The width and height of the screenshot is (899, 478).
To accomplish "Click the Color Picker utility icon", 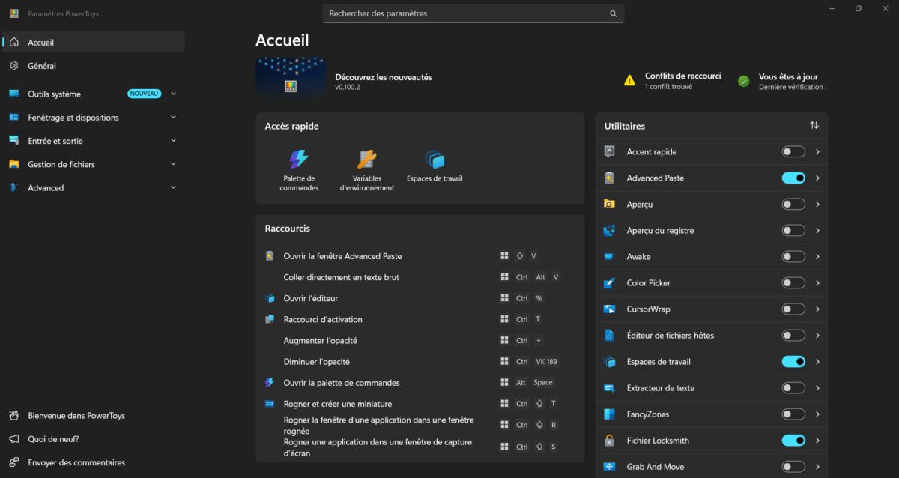I will point(610,283).
